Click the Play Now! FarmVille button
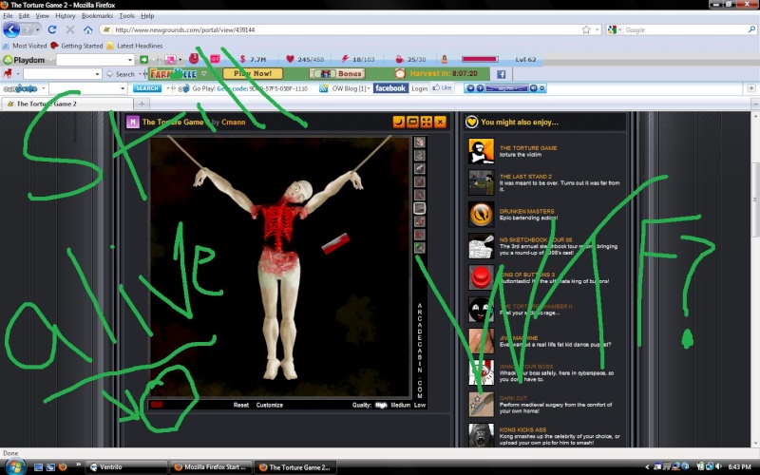This screenshot has height=475, width=760. (x=253, y=74)
